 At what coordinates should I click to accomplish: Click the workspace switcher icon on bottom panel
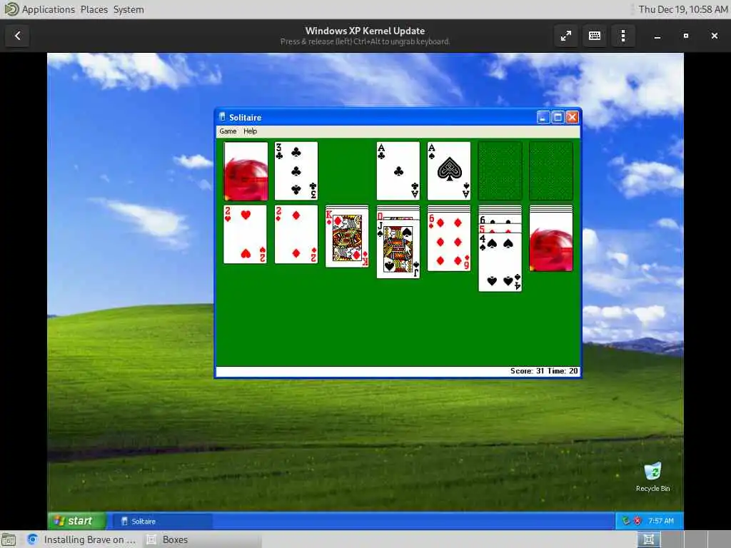(x=648, y=539)
